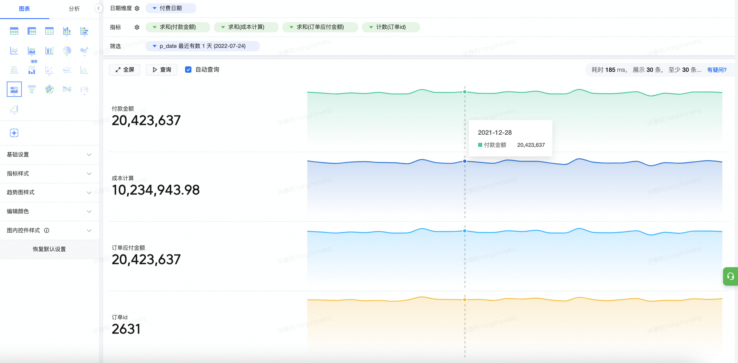Choose the gauge dashboard chart icon
The height and width of the screenshot is (363, 738).
tap(84, 90)
